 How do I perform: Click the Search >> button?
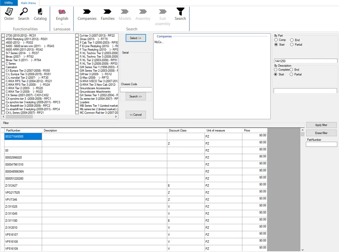(x=135, y=96)
